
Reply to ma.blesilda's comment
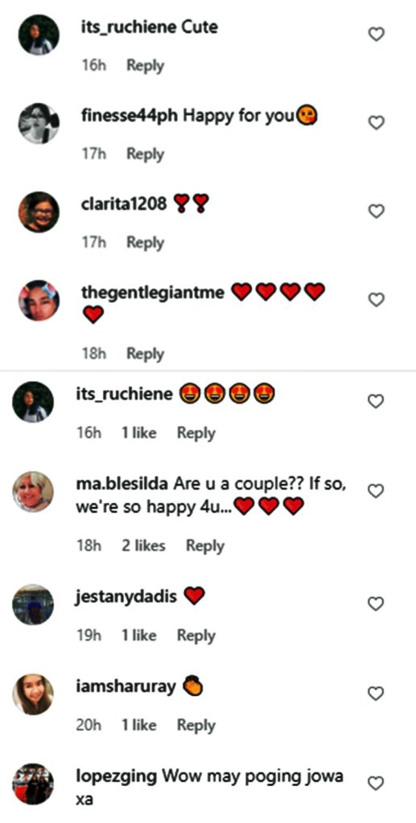click(205, 546)
